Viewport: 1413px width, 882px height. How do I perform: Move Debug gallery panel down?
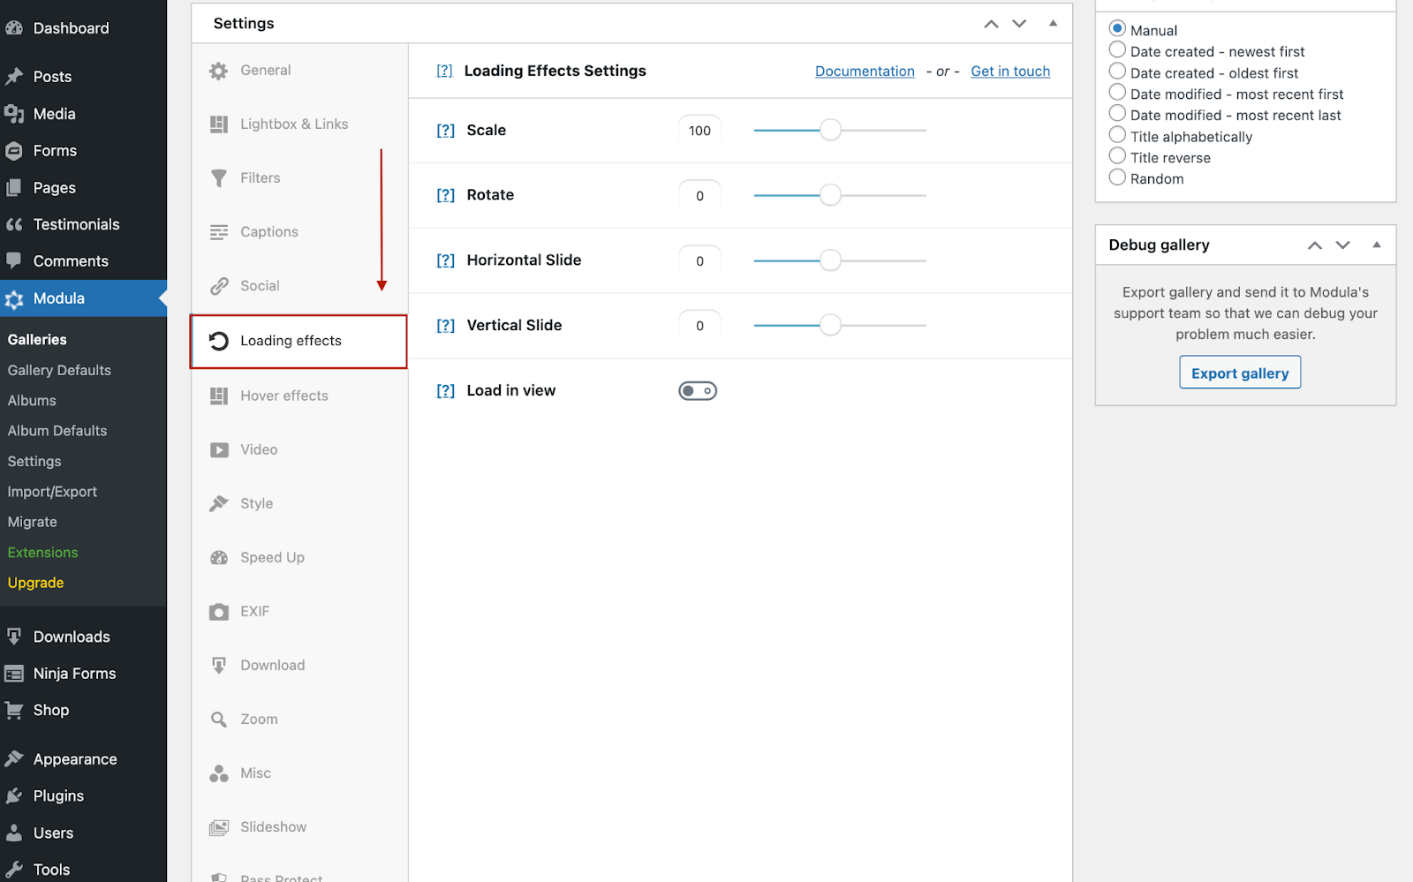(1342, 245)
